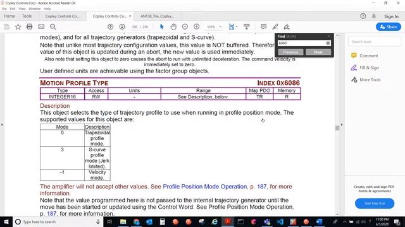Switch to first Copley Controls document tab
The width and height of the screenshot is (405, 227).
point(62,16)
